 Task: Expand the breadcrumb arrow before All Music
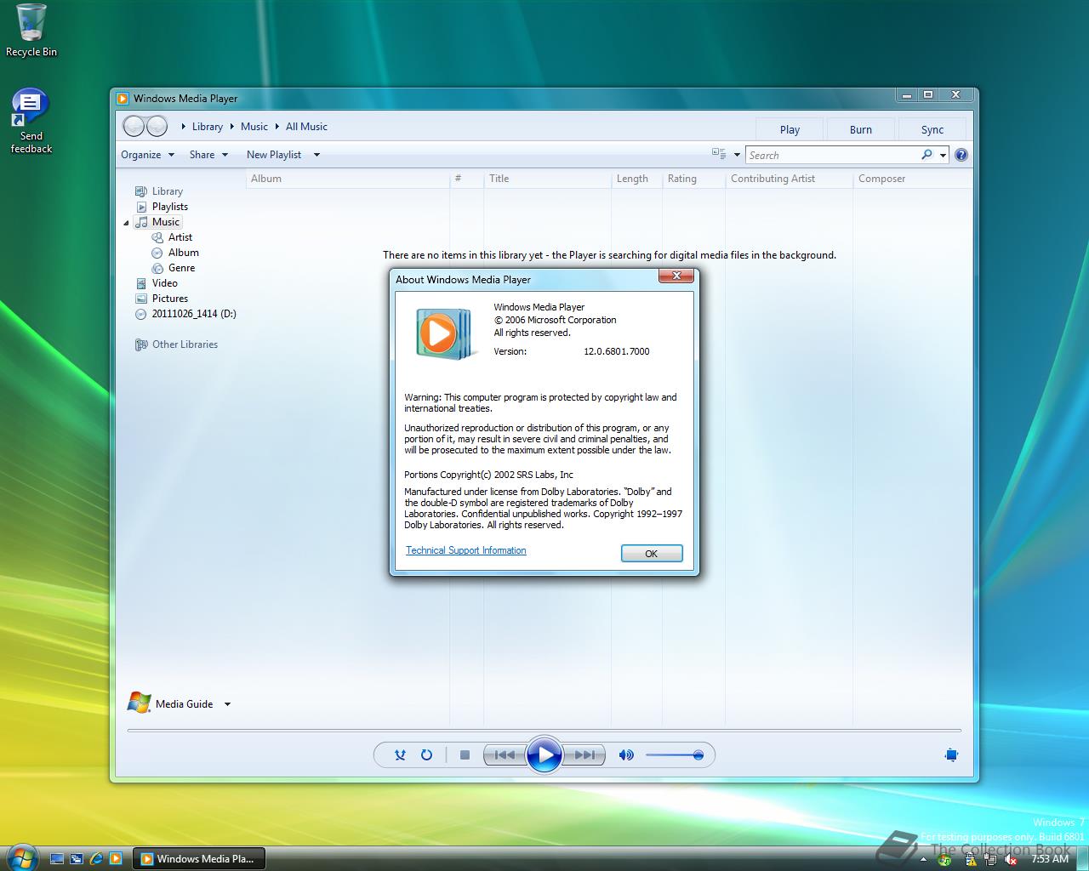coord(277,127)
